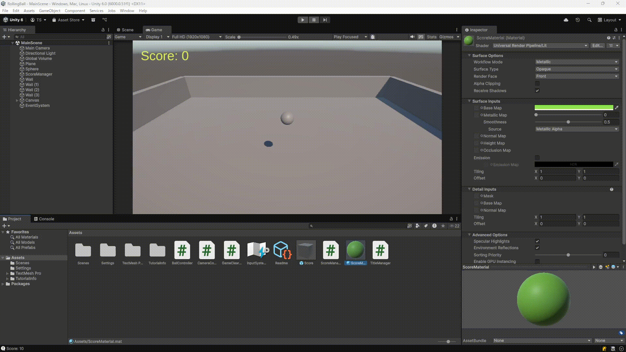Image resolution: width=626 pixels, height=352 pixels.
Task: Switch to the Scene tab
Action: (x=125, y=30)
